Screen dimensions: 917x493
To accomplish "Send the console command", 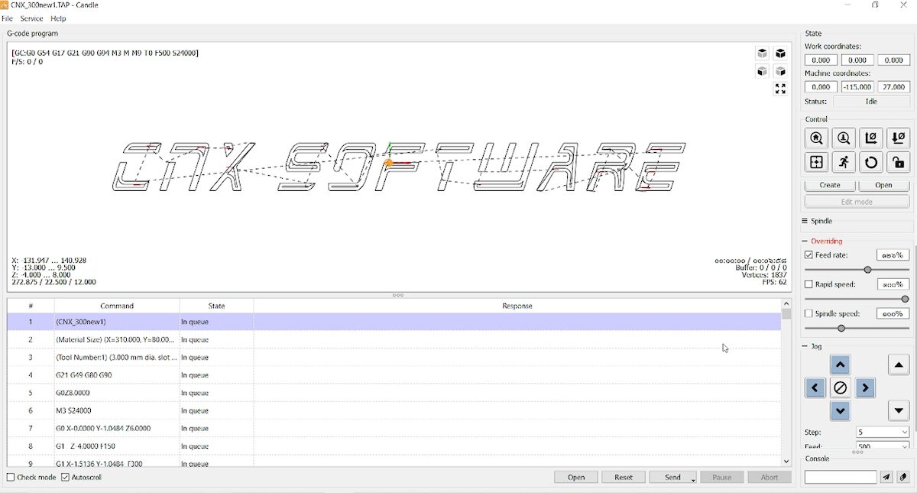I will [886, 477].
